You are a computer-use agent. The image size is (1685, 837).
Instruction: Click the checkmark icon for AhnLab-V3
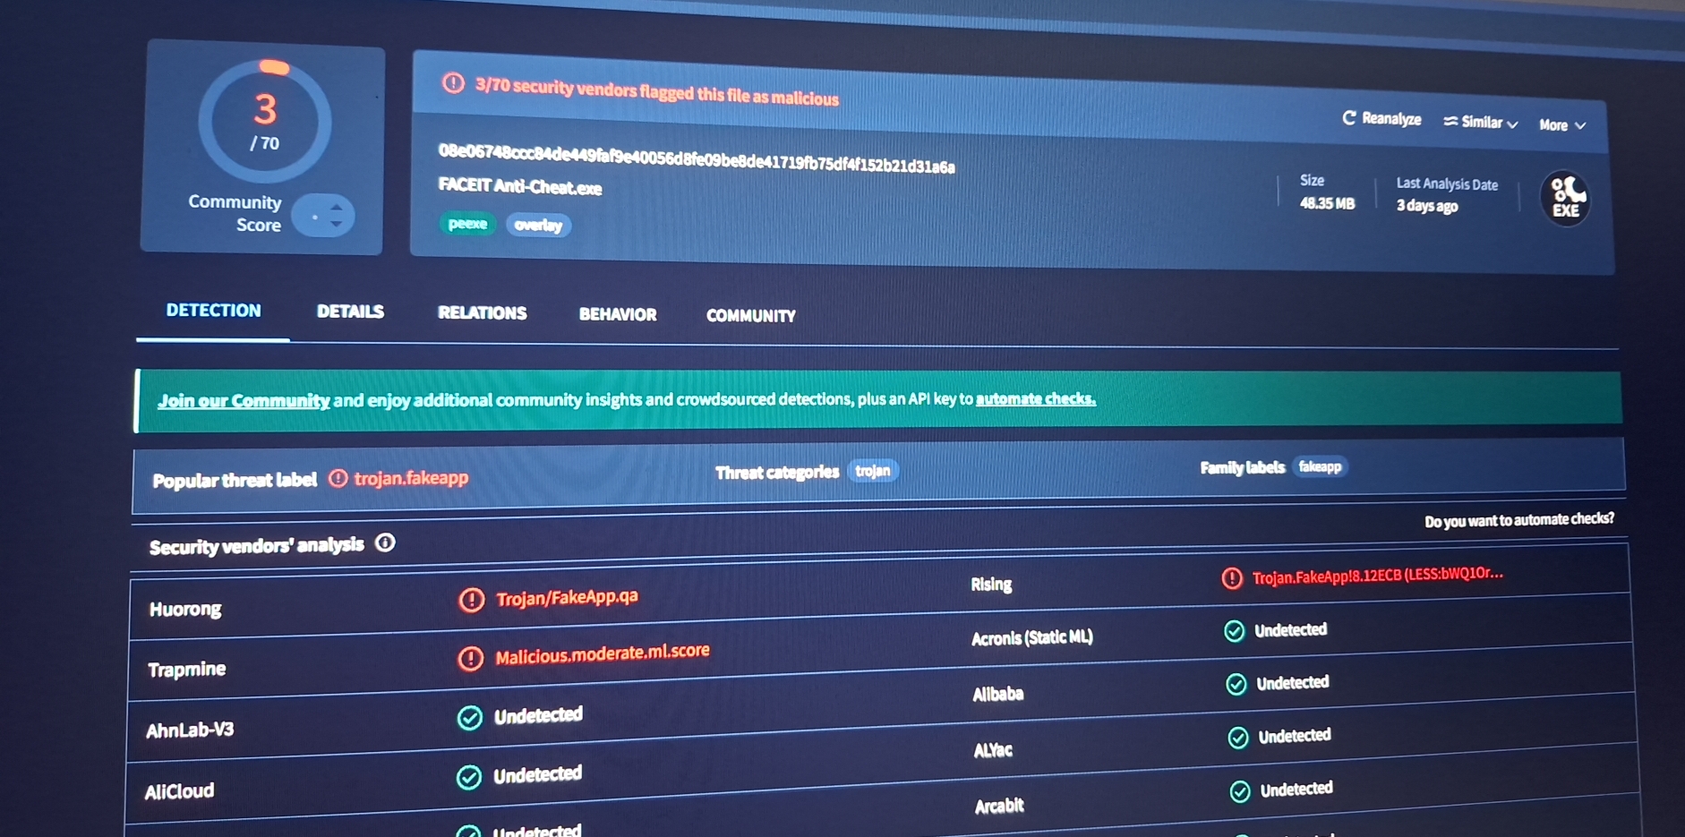[470, 718]
